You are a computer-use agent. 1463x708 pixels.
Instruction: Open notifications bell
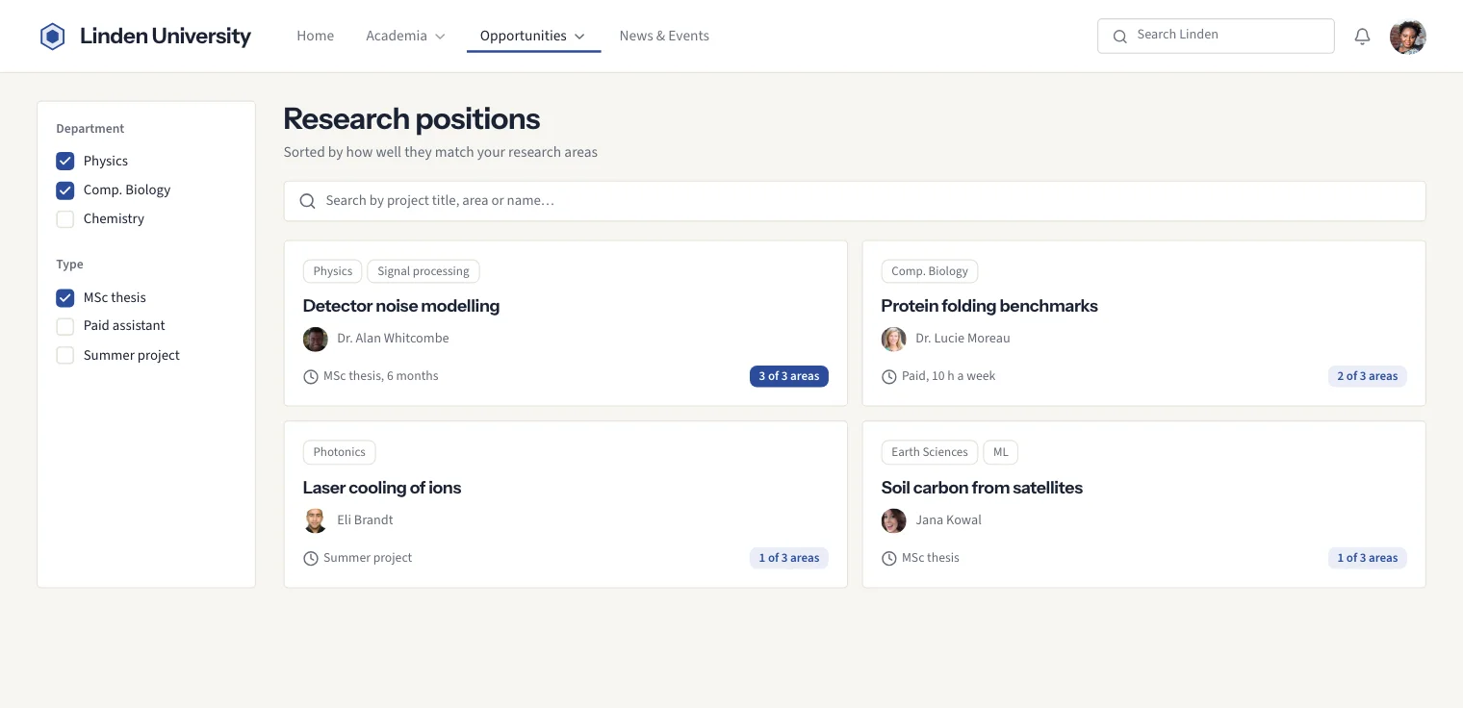tap(1362, 37)
